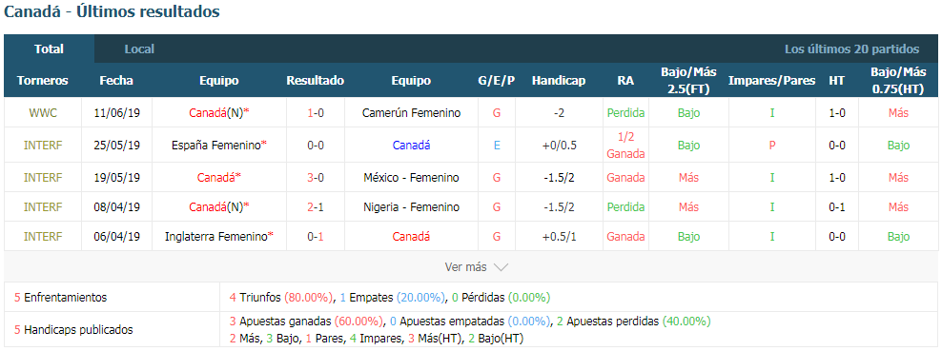Click the 2-1 result against Nigeria
Image resolution: width=942 pixels, height=351 pixels.
coord(316,206)
